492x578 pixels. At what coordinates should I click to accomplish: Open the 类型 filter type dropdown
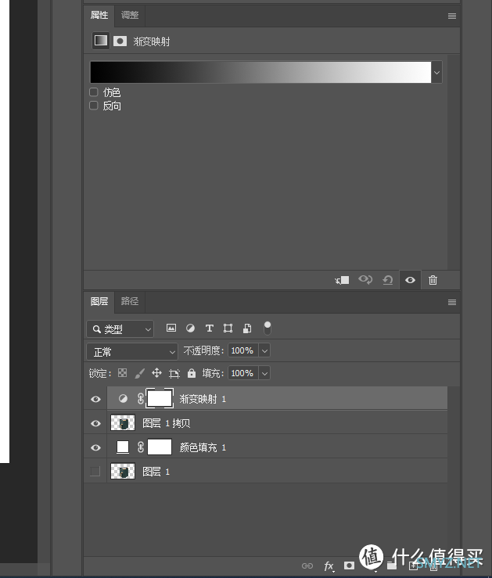[x=120, y=329]
